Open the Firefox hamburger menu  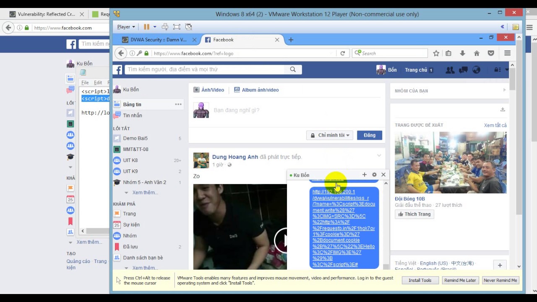point(507,53)
